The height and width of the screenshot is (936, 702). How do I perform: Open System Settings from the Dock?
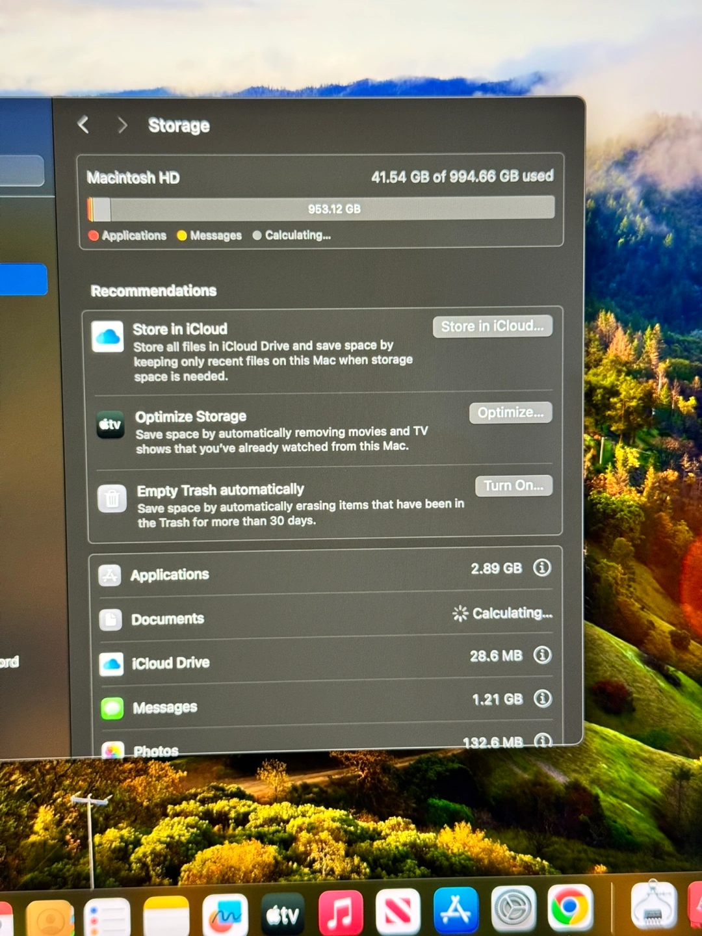513,908
